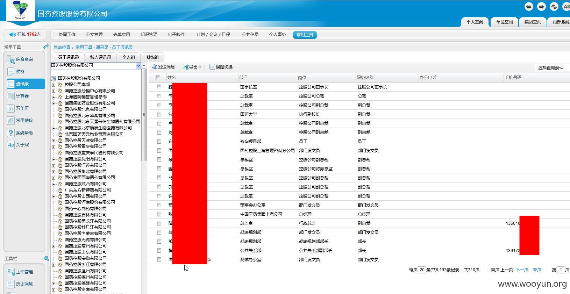
Task: Click the 视图切换 view switch icon
Action: (x=212, y=67)
